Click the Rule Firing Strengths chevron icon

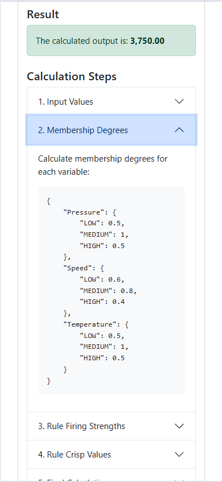179,426
